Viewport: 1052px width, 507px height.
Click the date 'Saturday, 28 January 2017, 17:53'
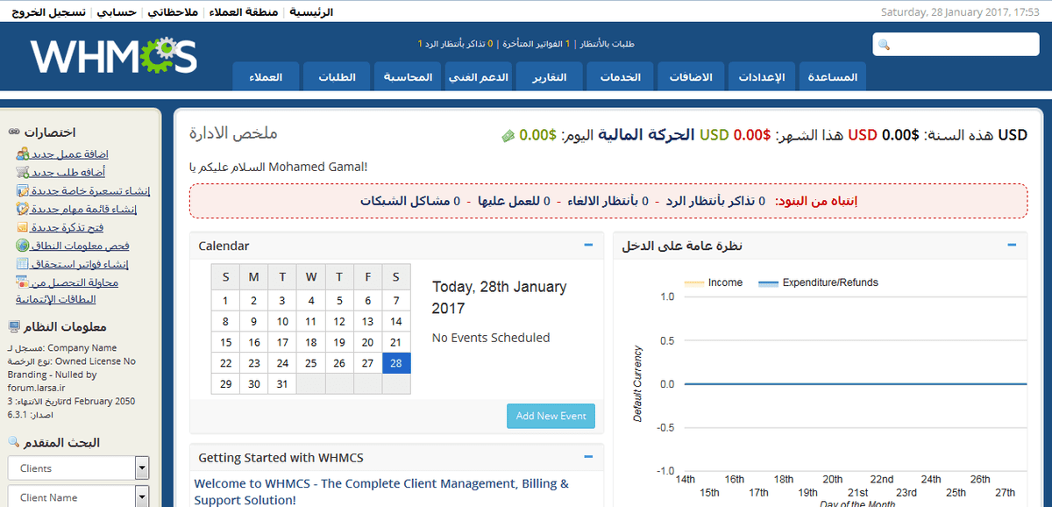click(960, 12)
